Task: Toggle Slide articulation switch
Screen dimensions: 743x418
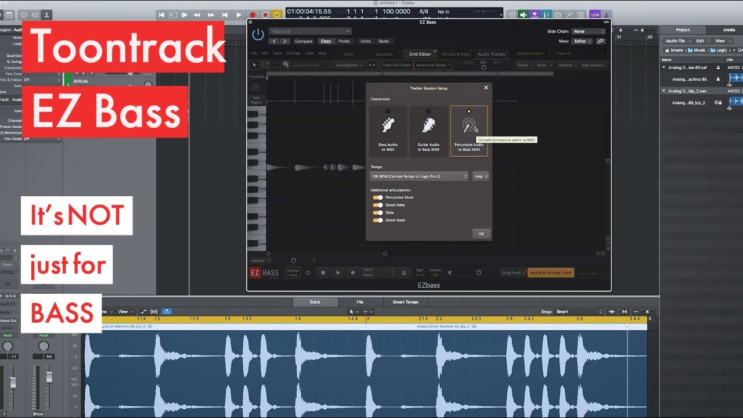Action: tap(378, 212)
